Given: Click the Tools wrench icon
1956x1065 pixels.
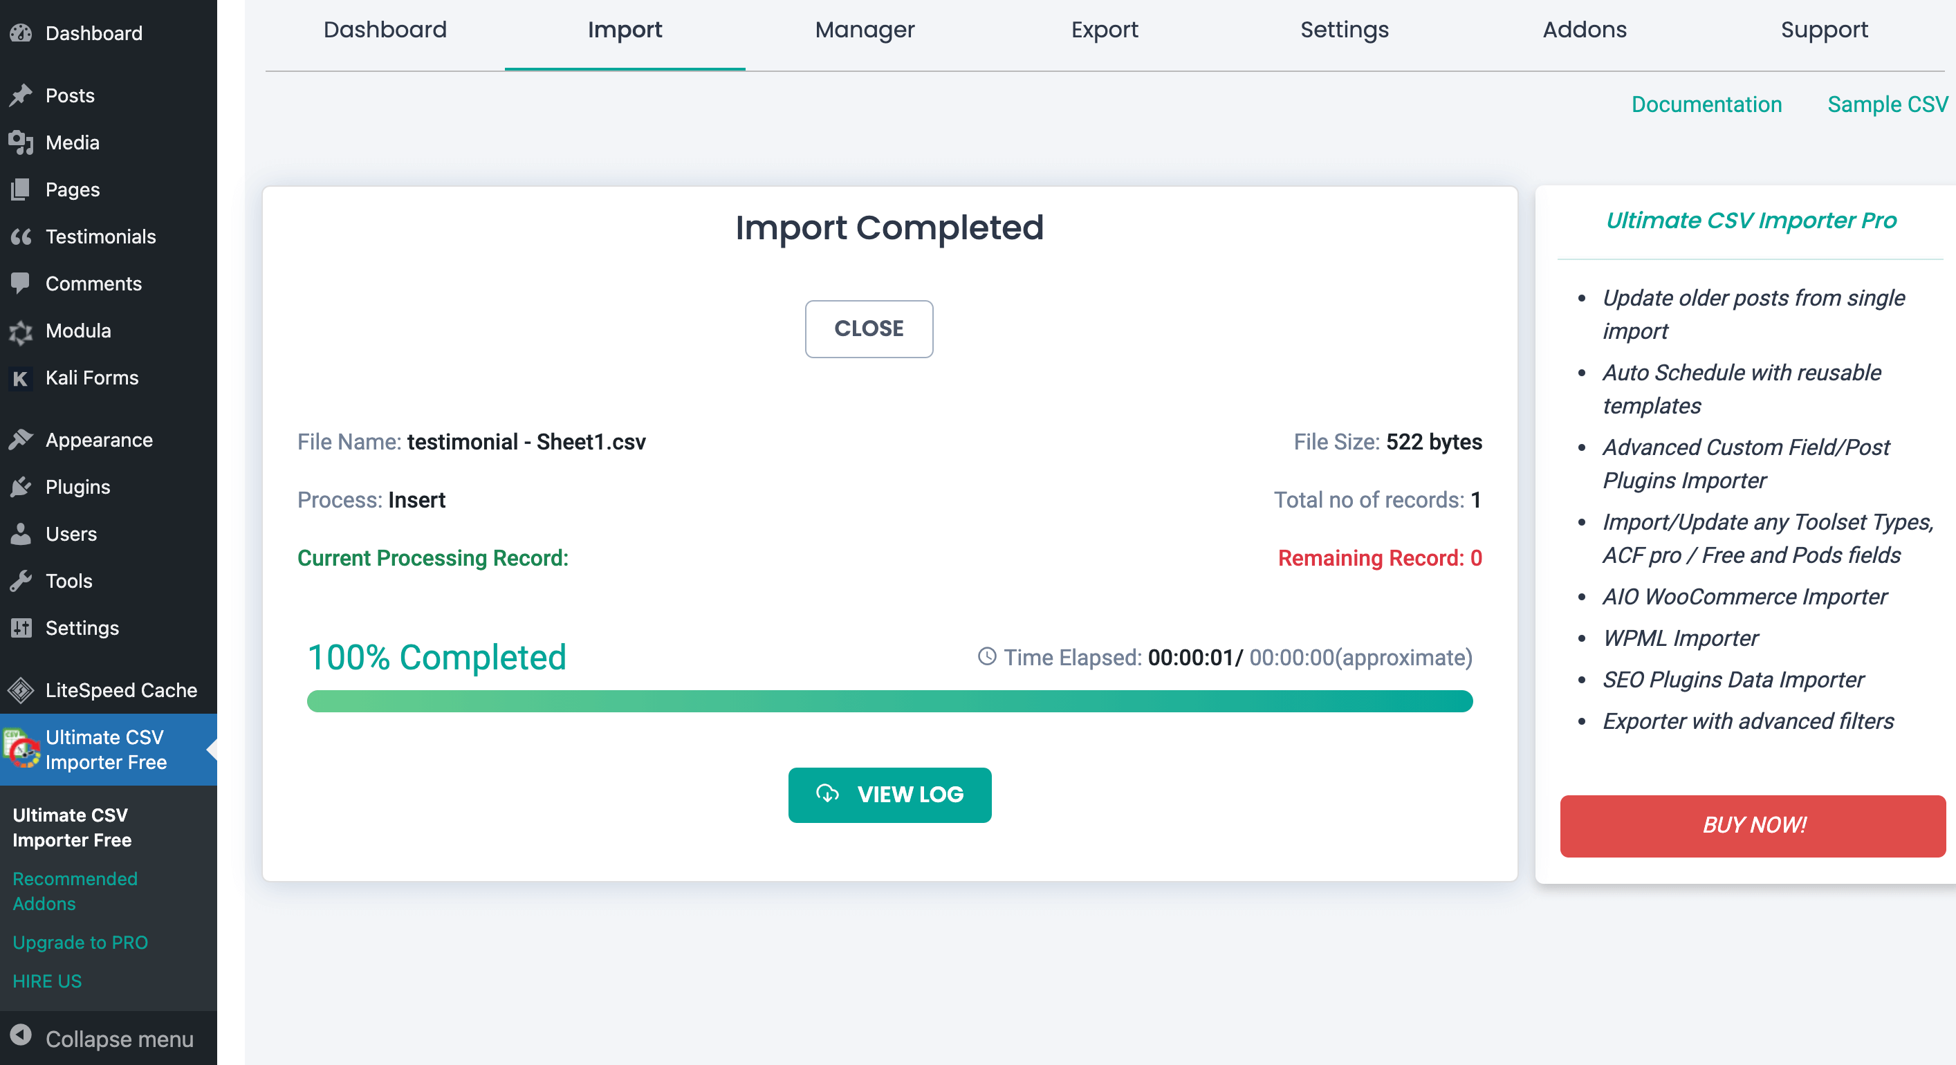Looking at the screenshot, I should click(21, 581).
